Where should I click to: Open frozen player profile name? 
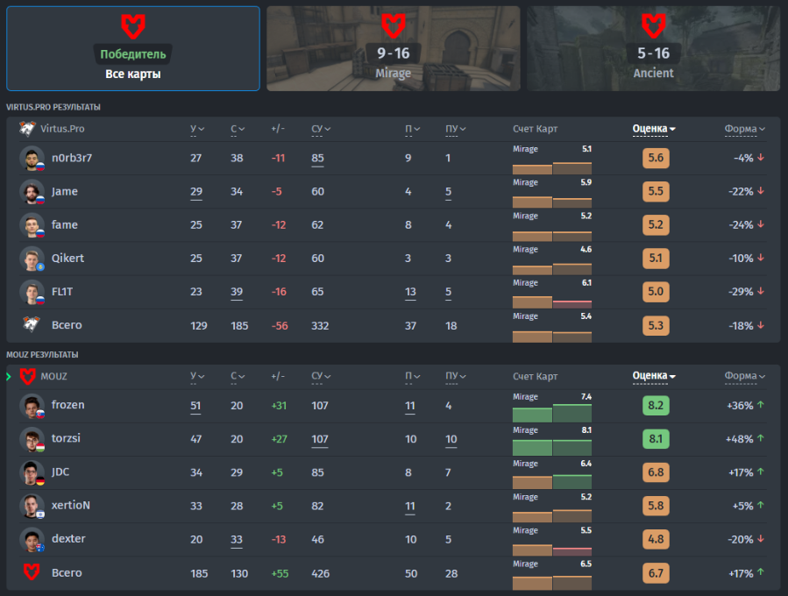coord(67,405)
